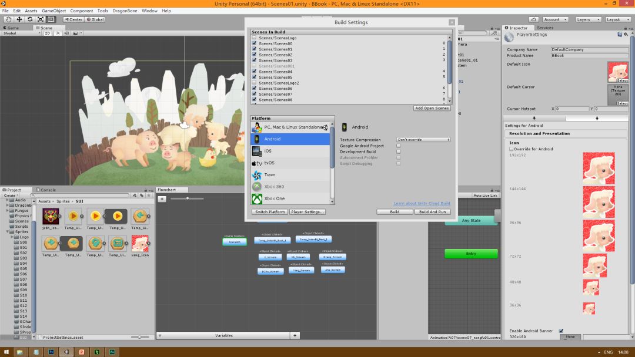Open Learn about Unity Cloud Build link

[422, 204]
